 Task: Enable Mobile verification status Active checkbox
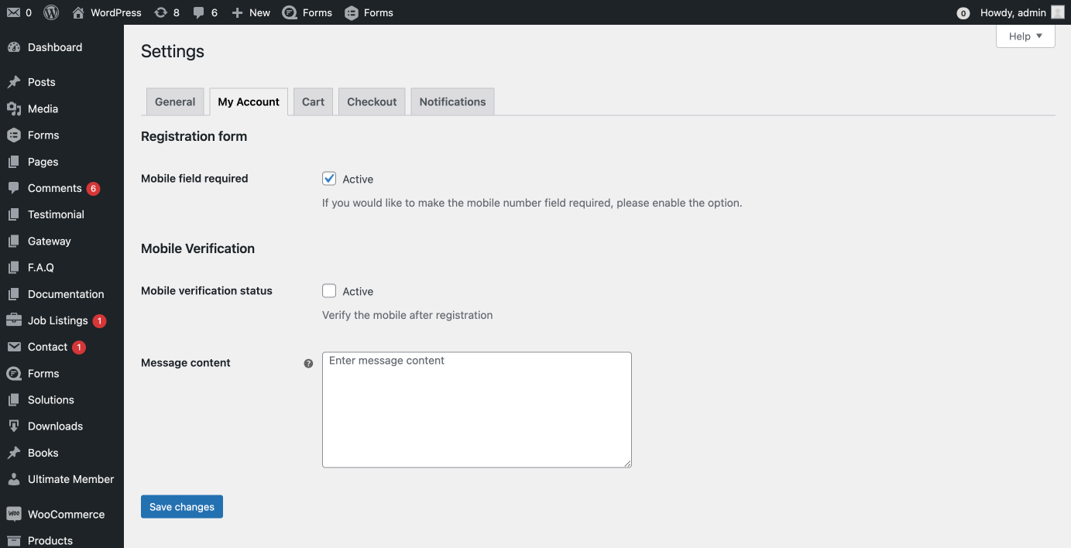(329, 291)
